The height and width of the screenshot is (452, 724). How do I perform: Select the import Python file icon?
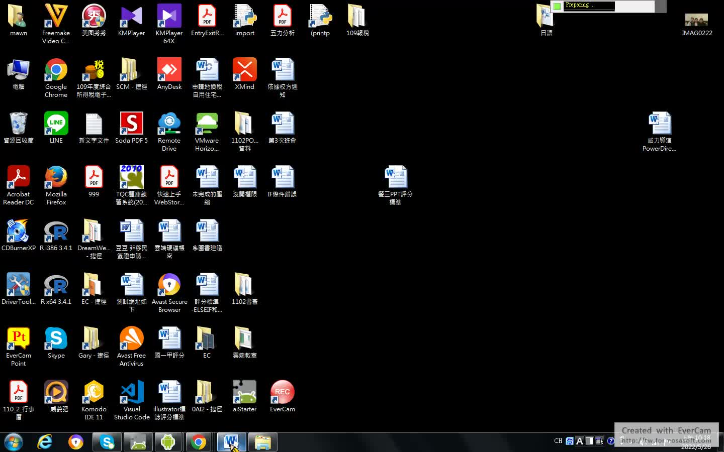coord(245,20)
